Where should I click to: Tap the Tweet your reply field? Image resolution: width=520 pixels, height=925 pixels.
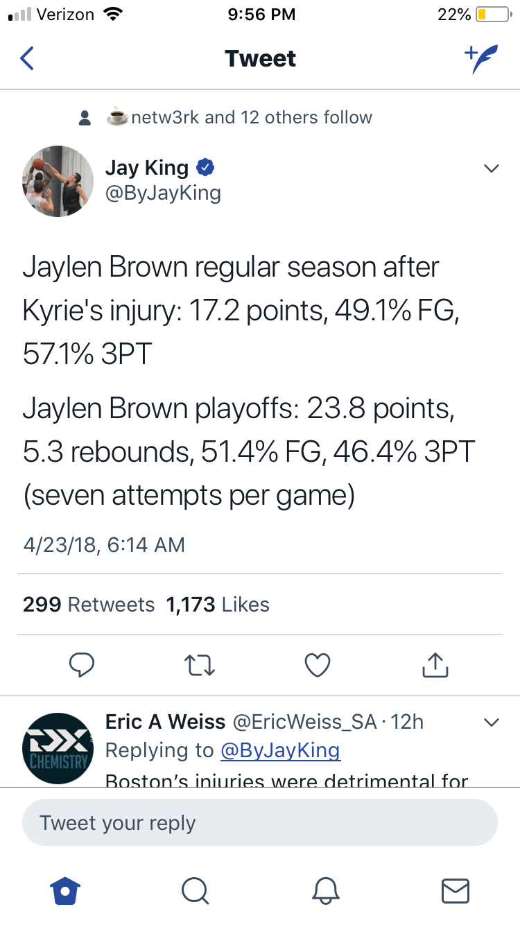tap(260, 823)
